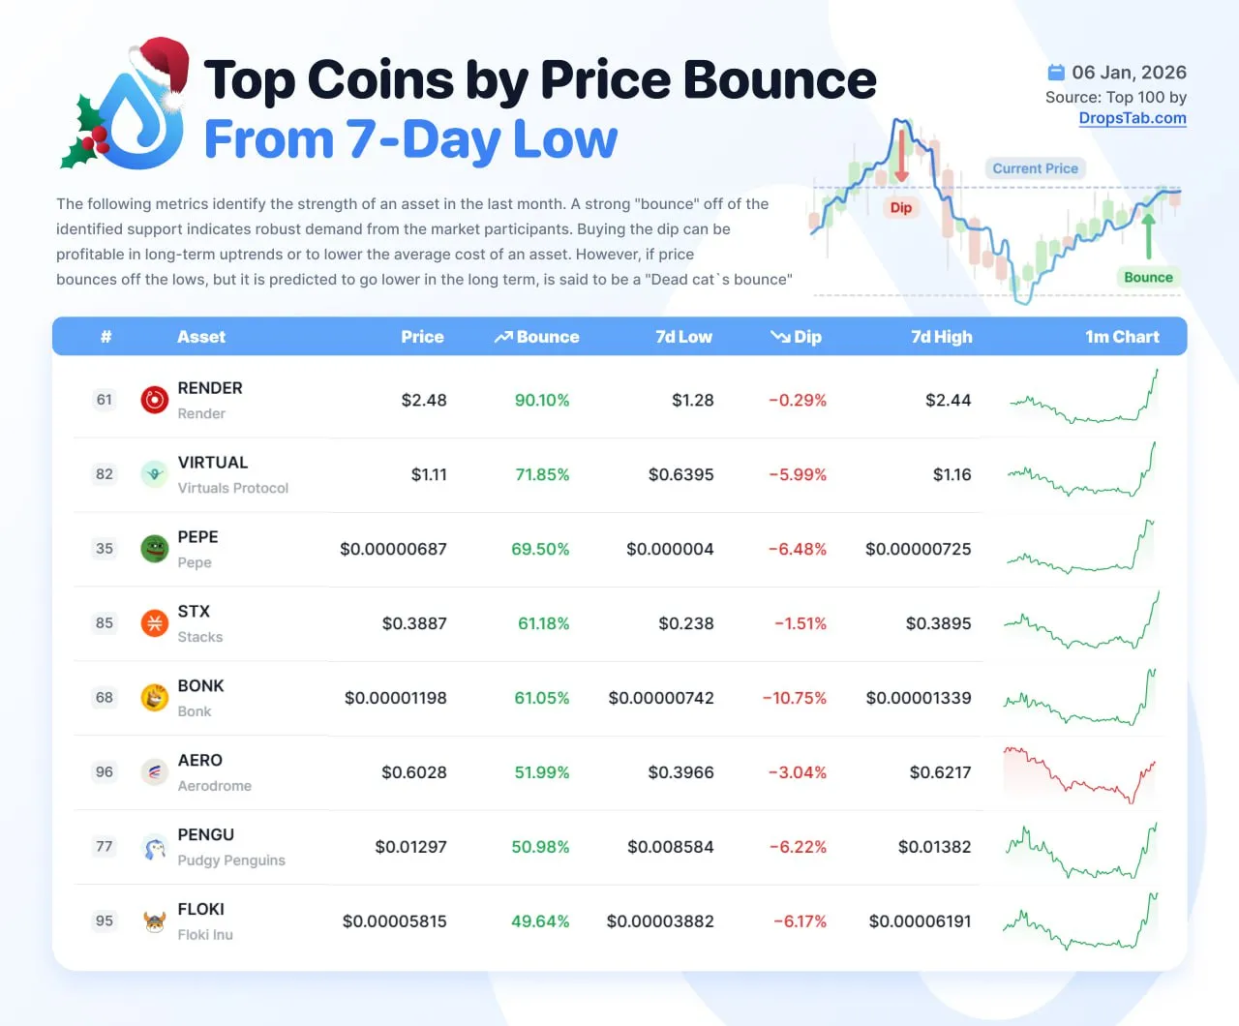This screenshot has height=1026, width=1239.
Task: Click the PENGU penguin coin icon
Action: click(x=155, y=847)
